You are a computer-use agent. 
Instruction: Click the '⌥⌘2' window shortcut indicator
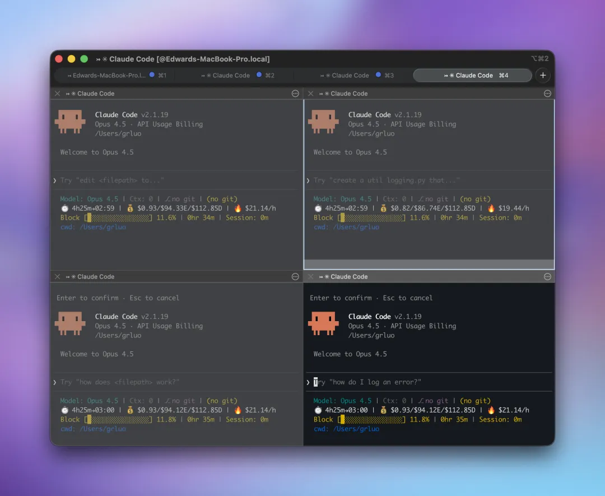tap(540, 59)
